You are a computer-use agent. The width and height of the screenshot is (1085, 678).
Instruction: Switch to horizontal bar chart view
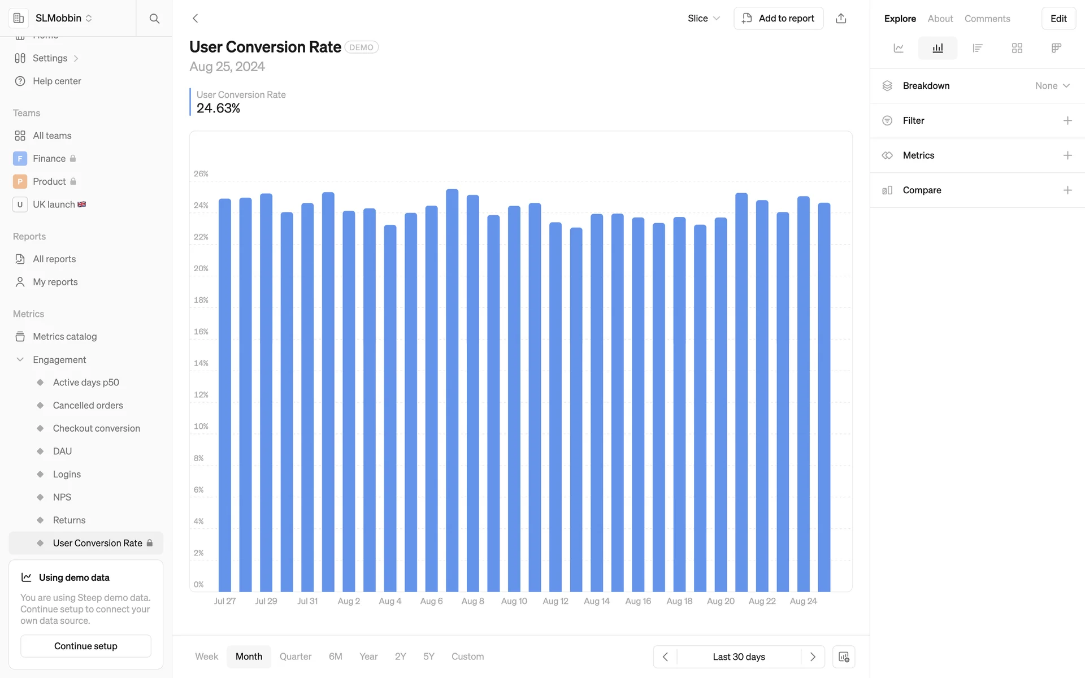coord(977,48)
